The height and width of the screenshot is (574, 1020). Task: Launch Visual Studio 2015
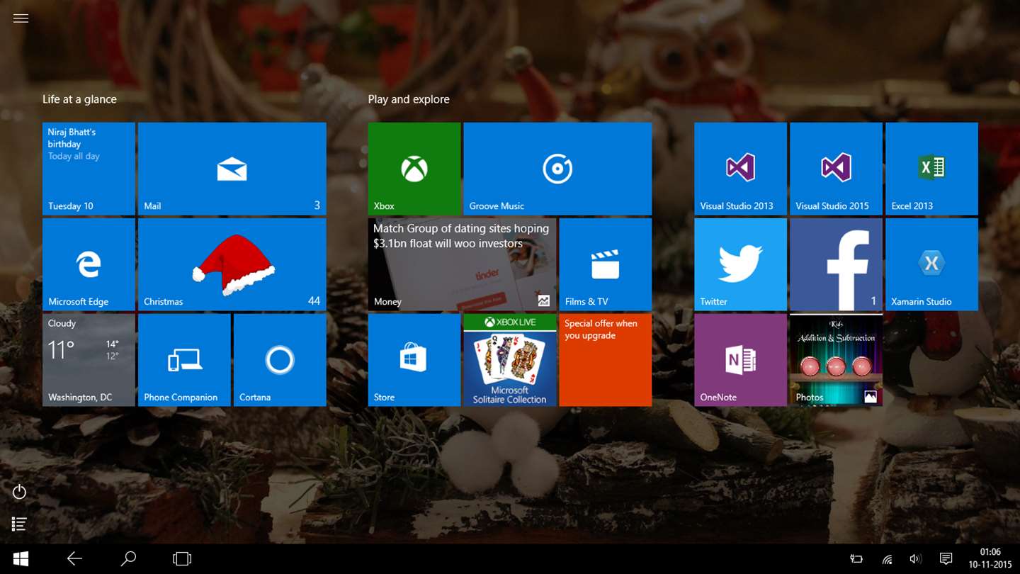836,169
